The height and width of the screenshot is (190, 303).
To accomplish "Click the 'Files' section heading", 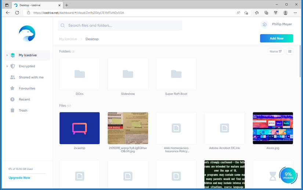I will [x=62, y=105].
